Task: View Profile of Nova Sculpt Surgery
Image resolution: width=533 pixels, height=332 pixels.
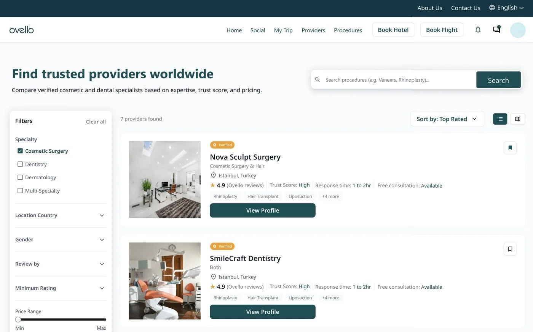Action: coord(263,210)
